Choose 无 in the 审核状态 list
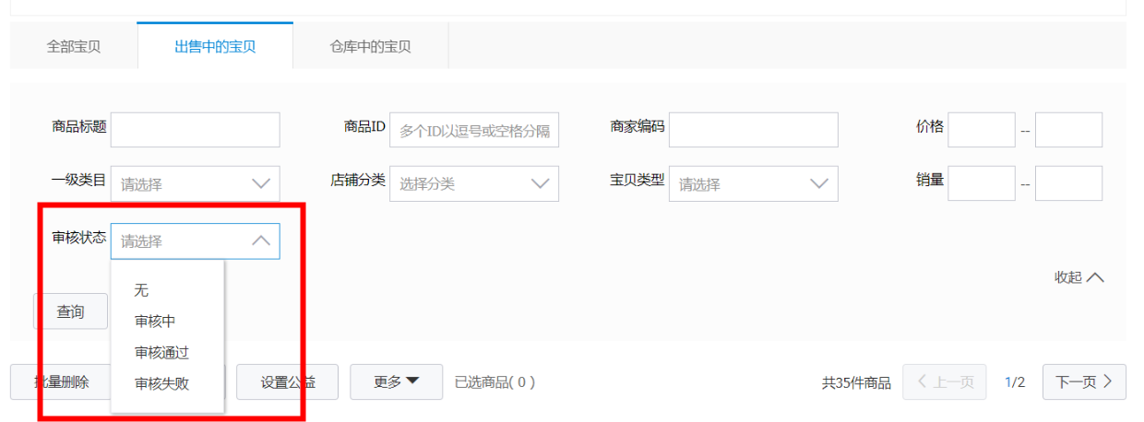Screen dimensions: 1144x422 [167, 290]
